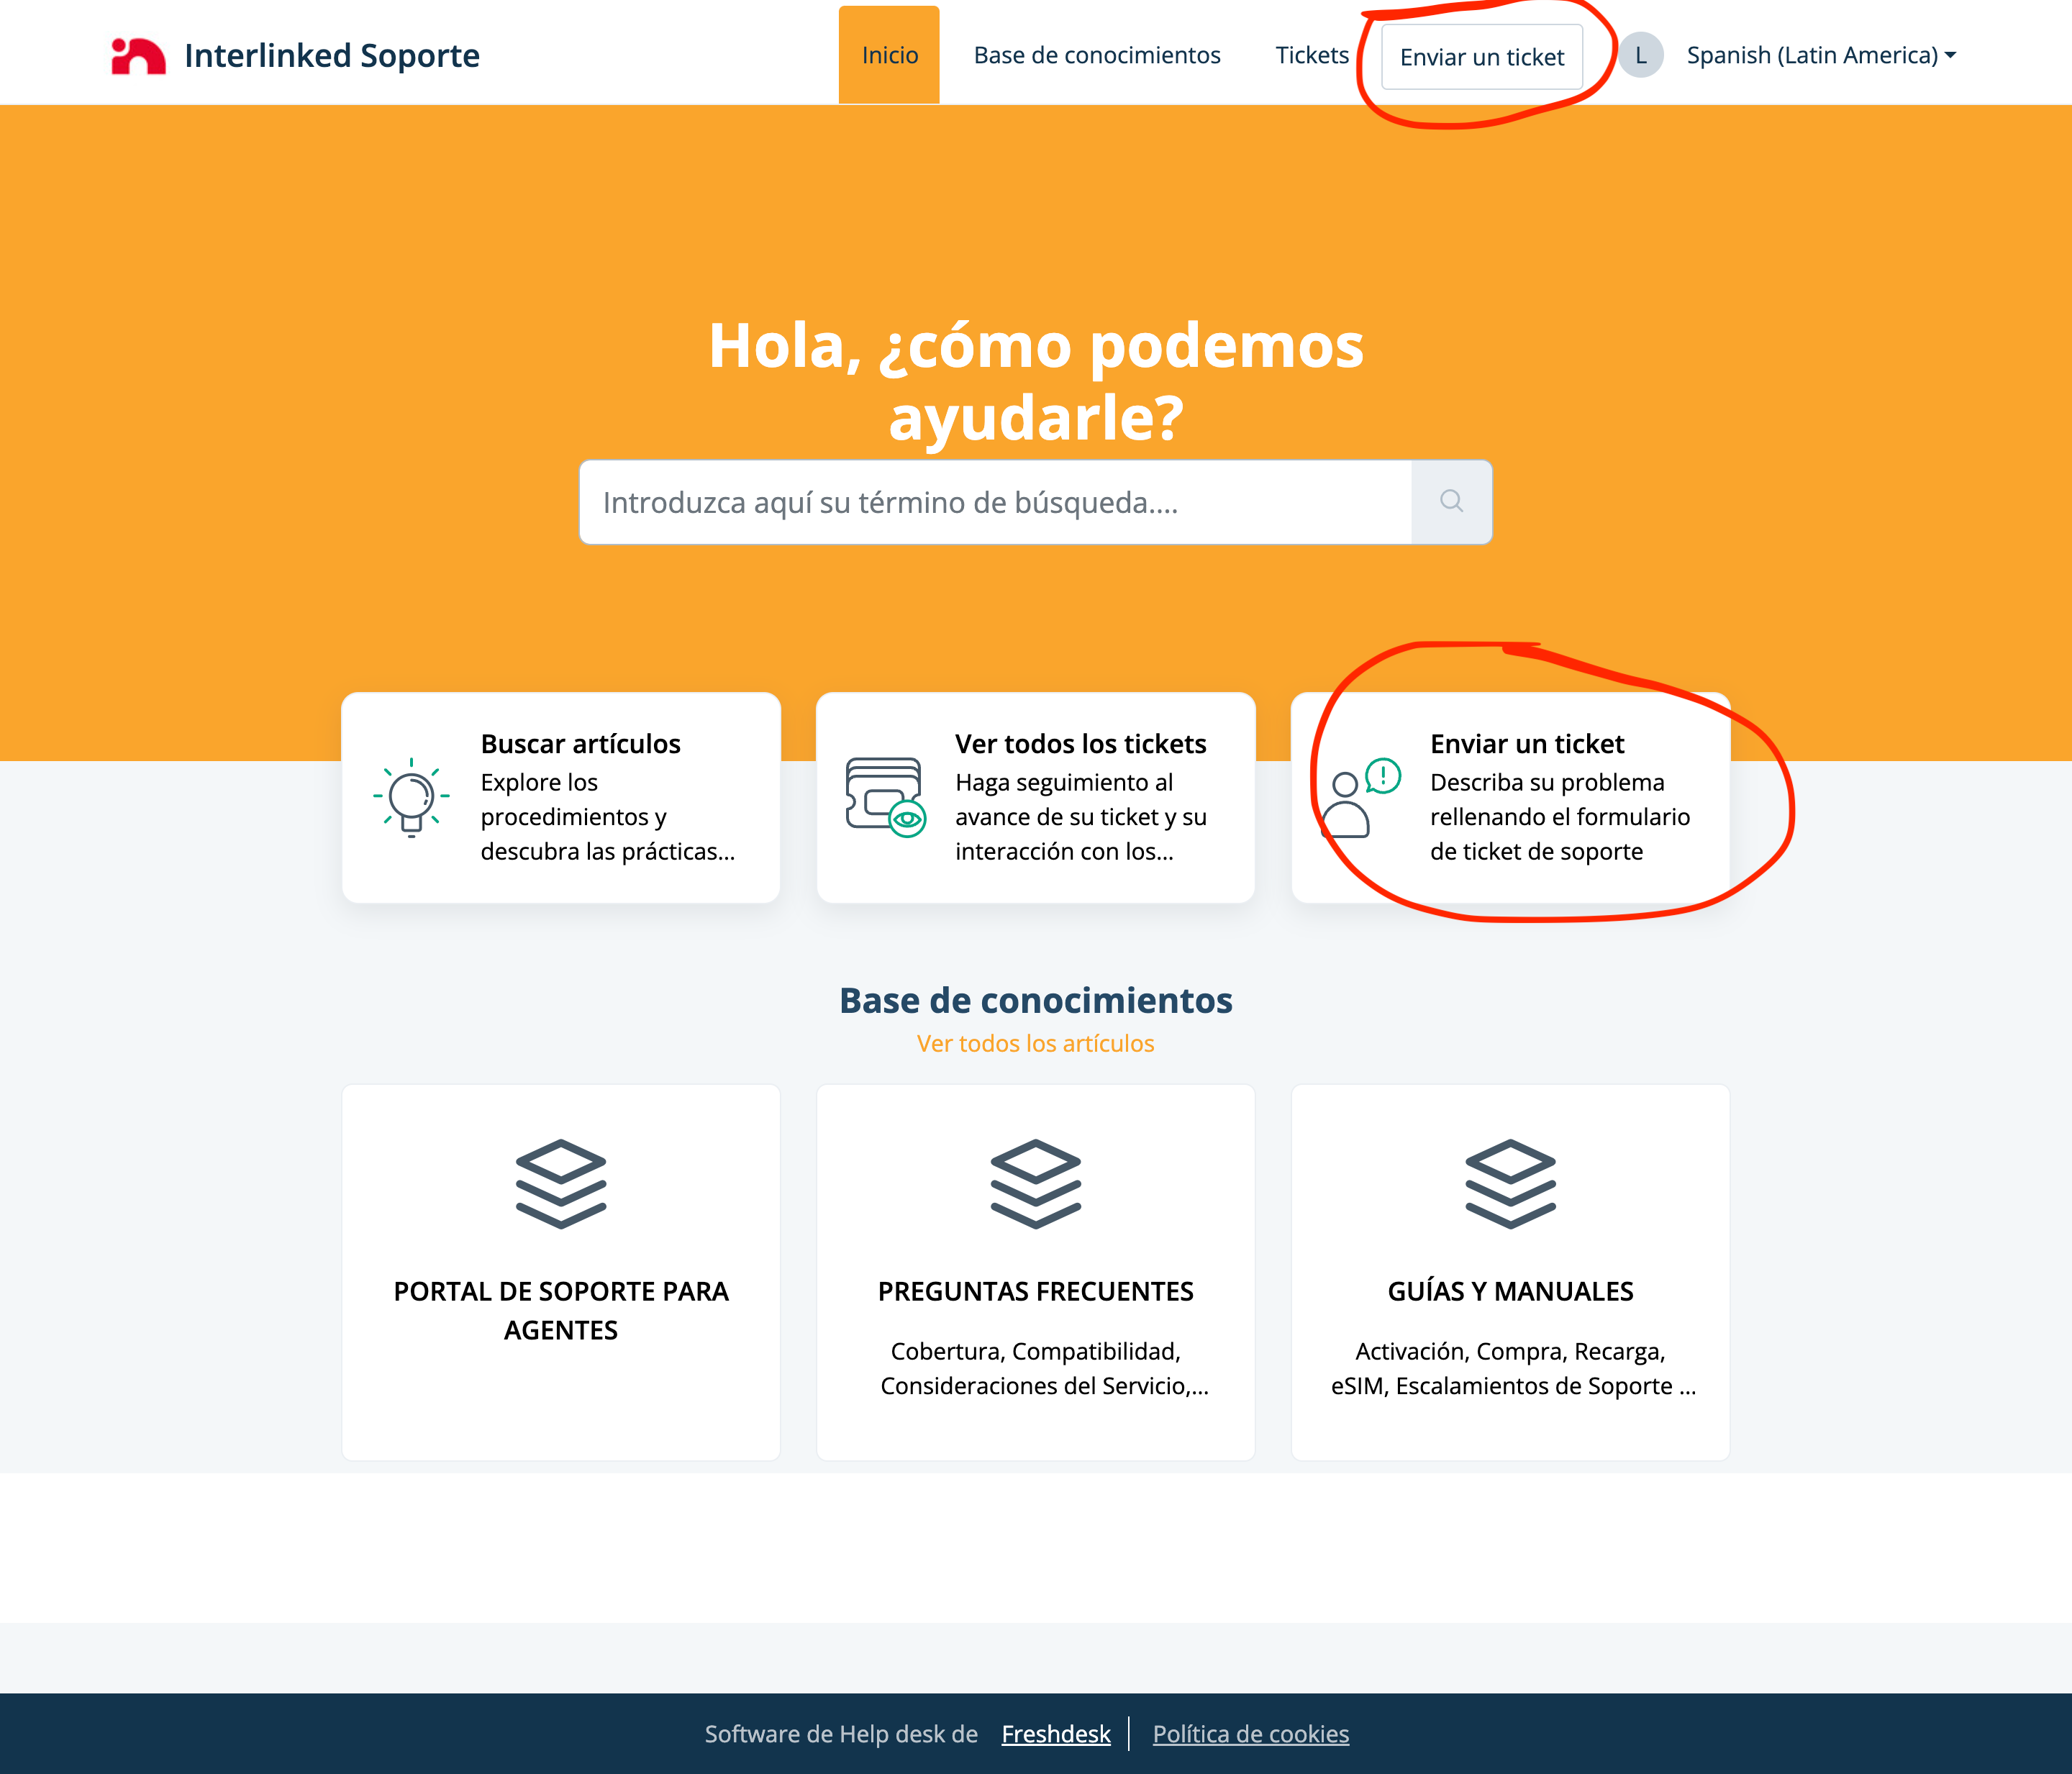Click layers icon above PORTAL DE SOPORTE
The width and height of the screenshot is (2072, 1774).
[x=561, y=1184]
